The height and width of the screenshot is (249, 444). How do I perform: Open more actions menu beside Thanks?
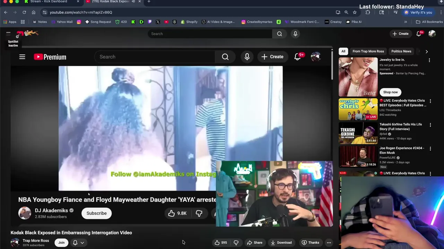click(x=329, y=242)
